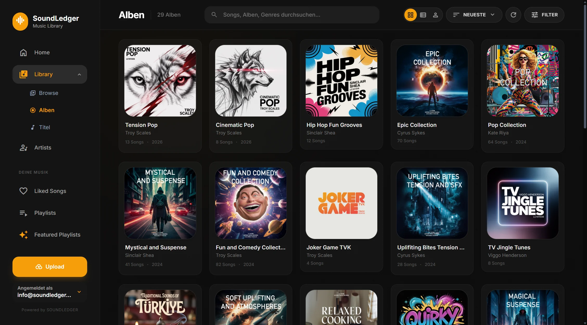Open Featured Playlists
The height and width of the screenshot is (325, 587).
(50, 235)
